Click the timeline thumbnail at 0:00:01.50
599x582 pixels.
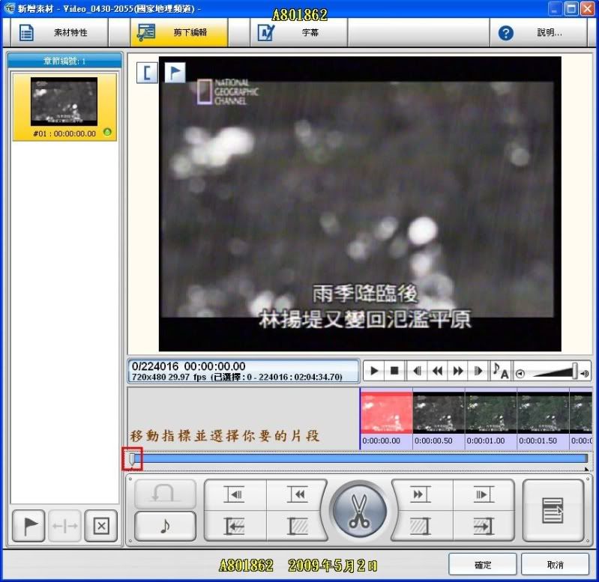click(x=544, y=412)
